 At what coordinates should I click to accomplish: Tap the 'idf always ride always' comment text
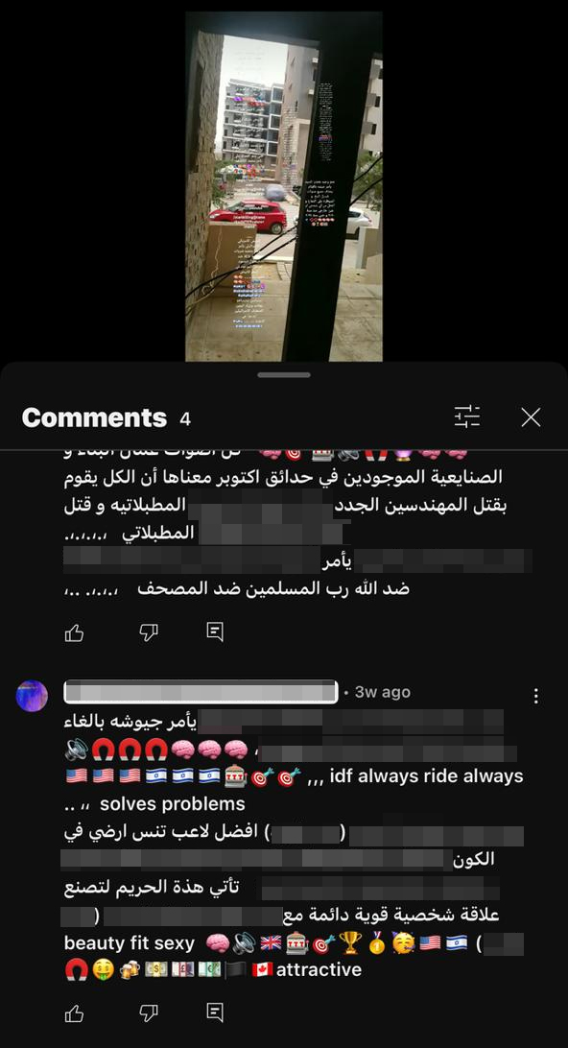[x=426, y=776]
